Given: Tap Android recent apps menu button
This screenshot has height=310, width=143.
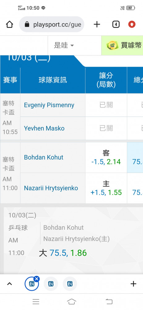Looking at the screenshot, I should click(36, 302).
